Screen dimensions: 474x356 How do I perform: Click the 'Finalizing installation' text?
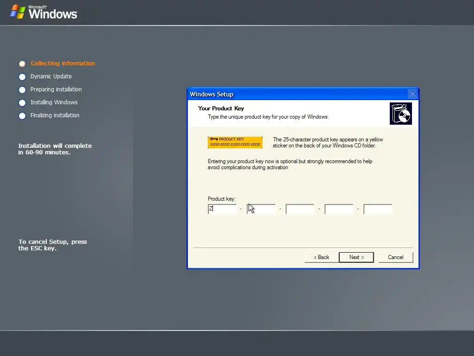point(55,115)
